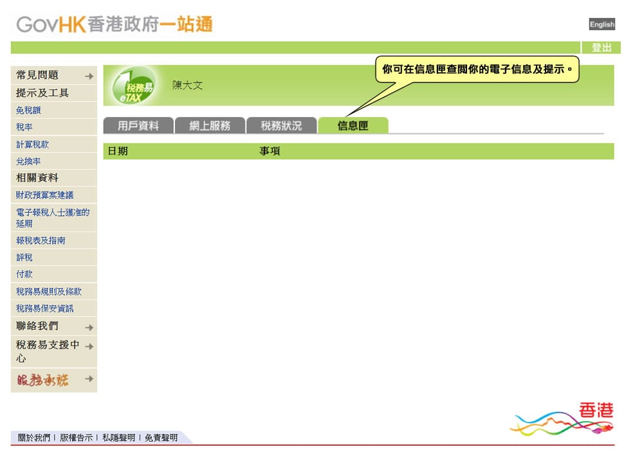Viewport: 626px width, 461px height.
Task: Open the 稅務狀況 tab
Action: click(281, 126)
